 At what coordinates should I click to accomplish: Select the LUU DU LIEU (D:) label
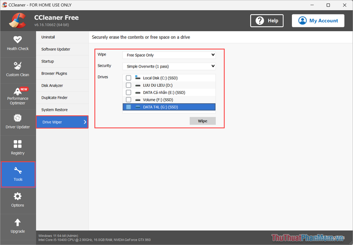[158, 85]
